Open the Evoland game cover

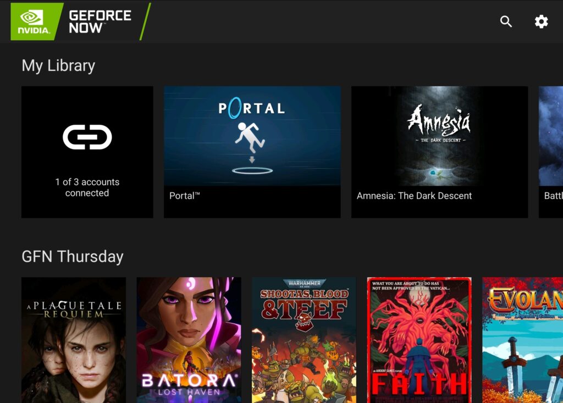point(522,340)
